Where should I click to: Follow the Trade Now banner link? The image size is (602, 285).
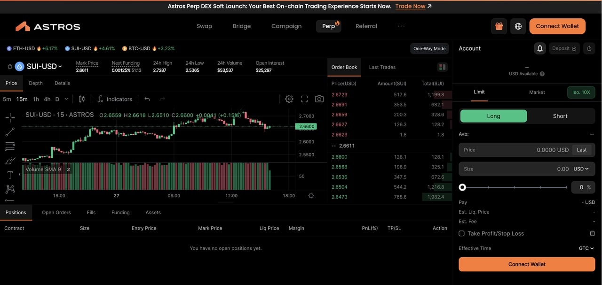pos(413,7)
